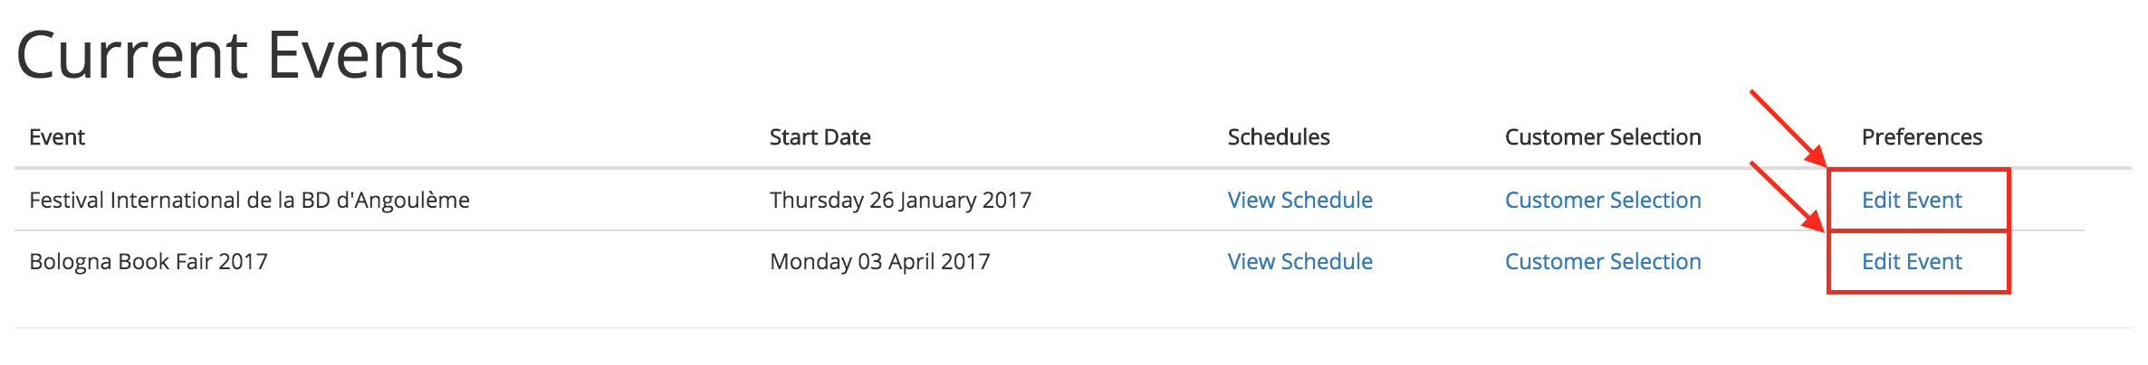The height and width of the screenshot is (365, 2148).
Task: Click the Thursday 26 January 2017 date
Action: coord(900,200)
